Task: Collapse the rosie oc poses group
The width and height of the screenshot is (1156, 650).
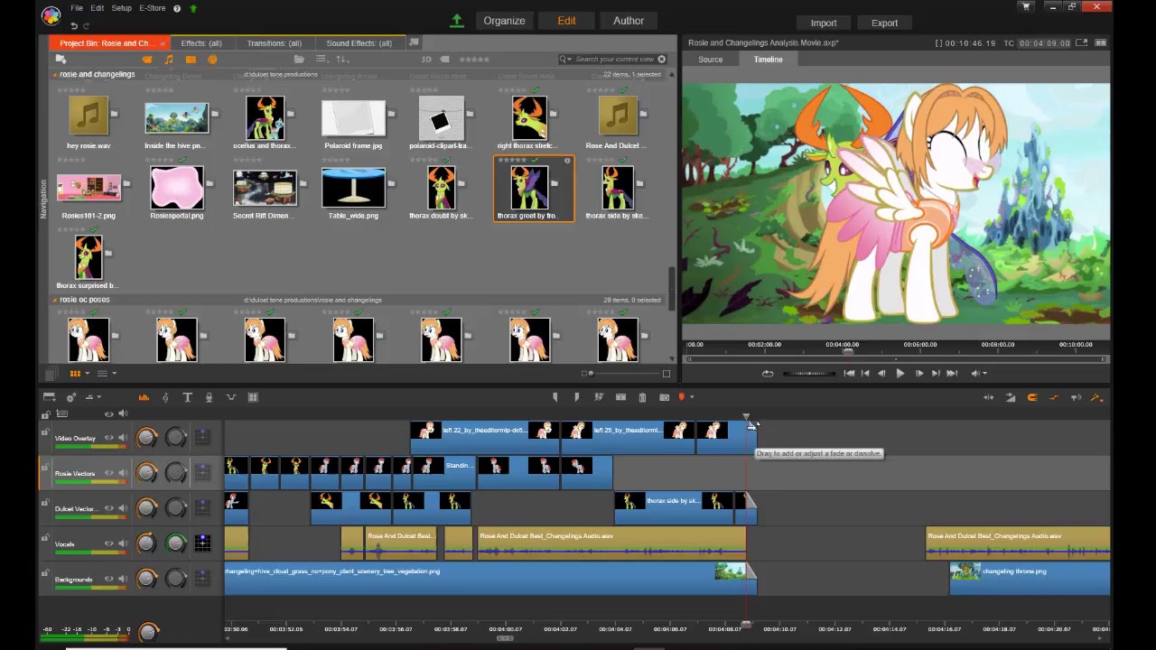Action: [54, 300]
